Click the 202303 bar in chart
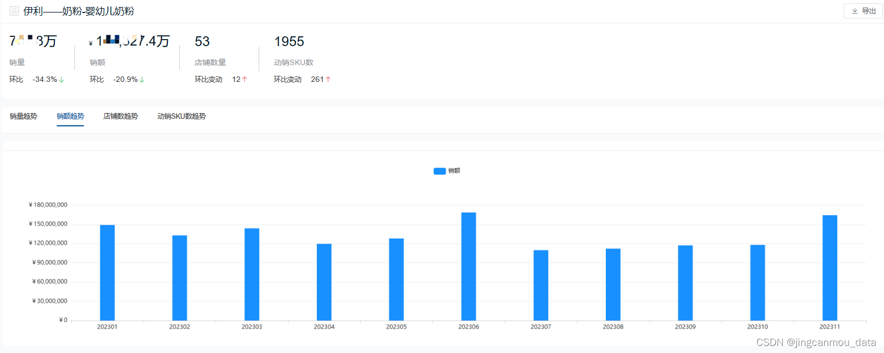The height and width of the screenshot is (353, 884). 252,274
